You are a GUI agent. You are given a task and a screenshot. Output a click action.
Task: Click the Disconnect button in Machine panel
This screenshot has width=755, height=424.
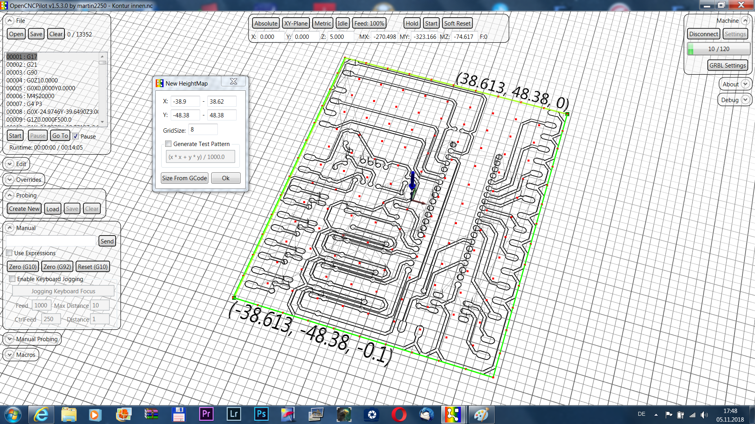tap(703, 34)
